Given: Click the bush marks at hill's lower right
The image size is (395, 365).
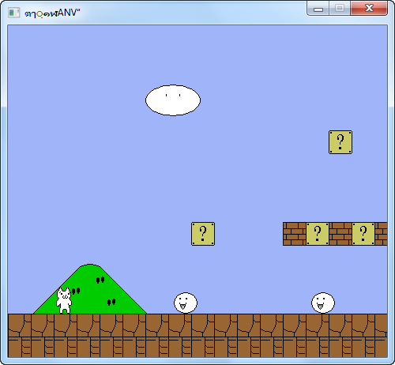Looking at the screenshot, I should click(111, 302).
